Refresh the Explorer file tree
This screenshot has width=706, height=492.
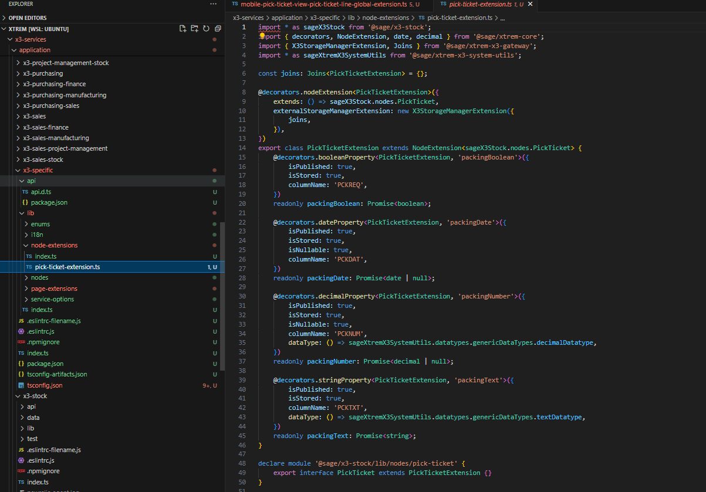[x=206, y=28]
